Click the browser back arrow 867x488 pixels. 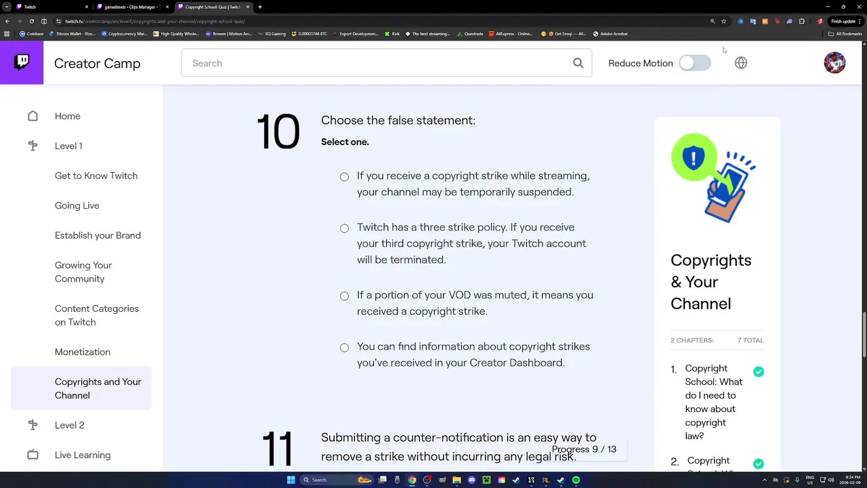click(7, 21)
